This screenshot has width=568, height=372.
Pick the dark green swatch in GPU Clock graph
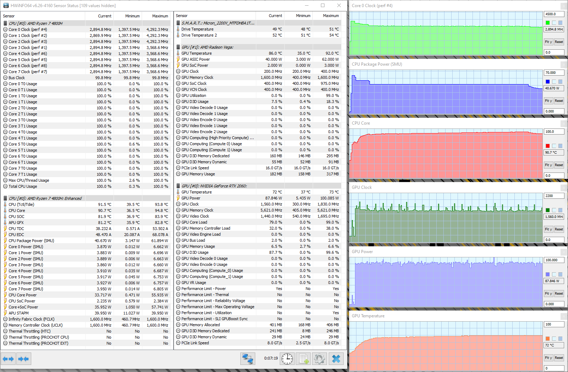coord(548,210)
